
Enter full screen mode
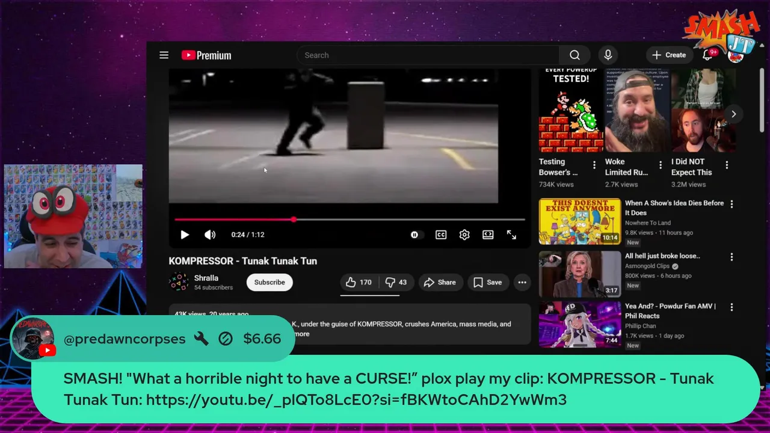(x=511, y=235)
